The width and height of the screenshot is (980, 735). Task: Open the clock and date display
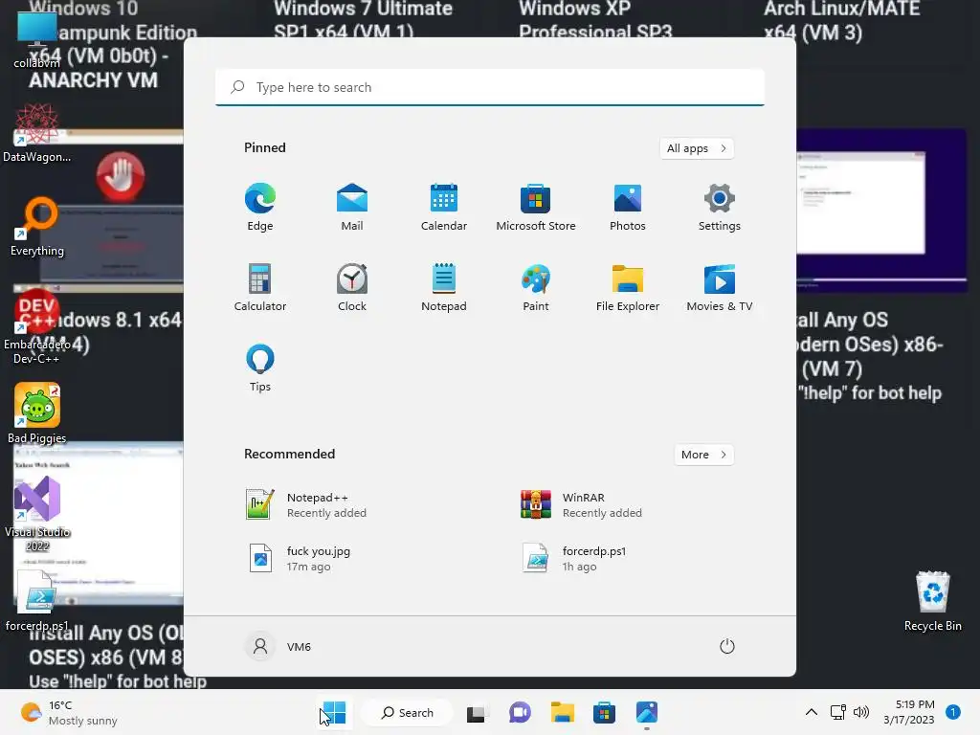coord(909,712)
